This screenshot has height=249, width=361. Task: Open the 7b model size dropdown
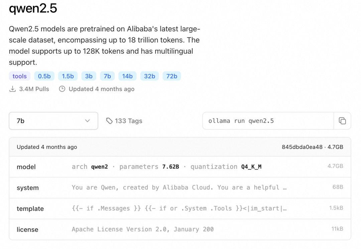click(53, 121)
